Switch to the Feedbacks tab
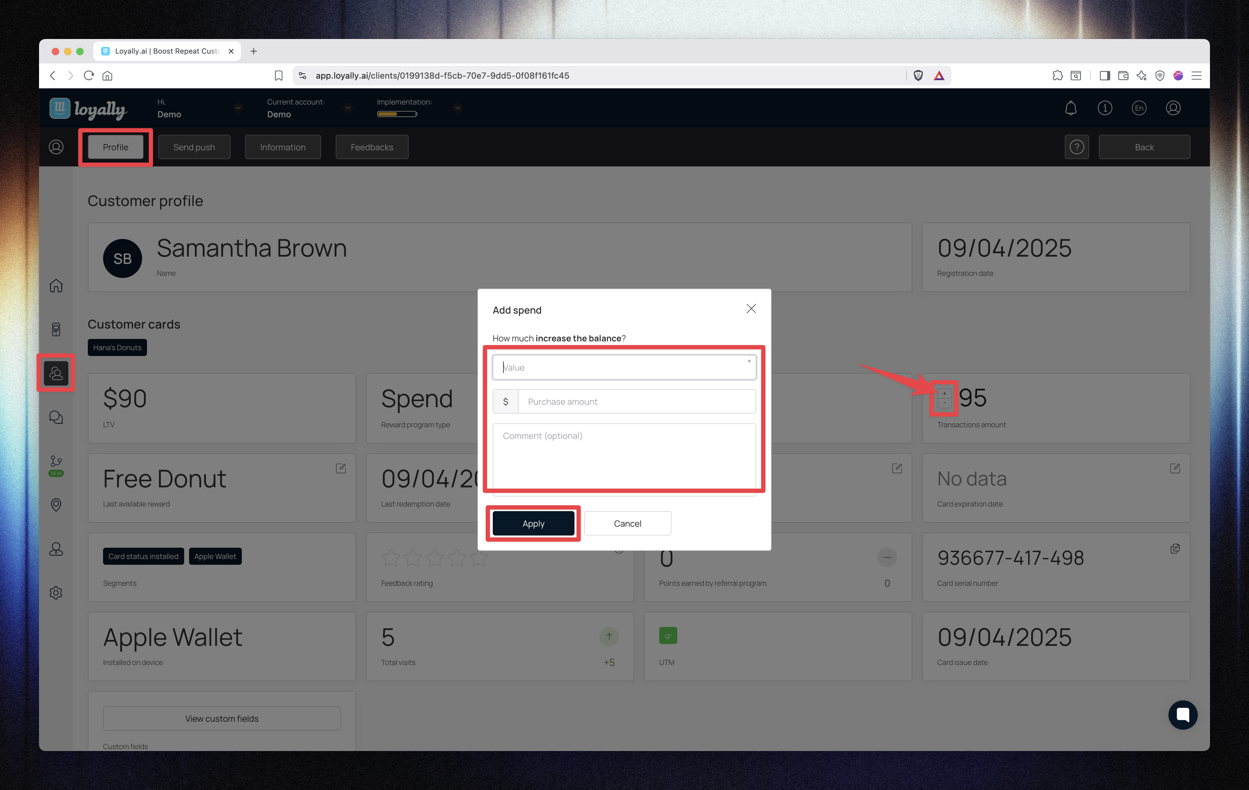 (x=371, y=147)
